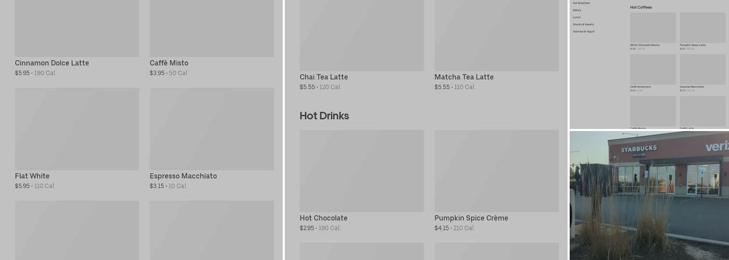Open Snacks & Sweets category
The height and width of the screenshot is (260, 729).
tap(583, 24)
